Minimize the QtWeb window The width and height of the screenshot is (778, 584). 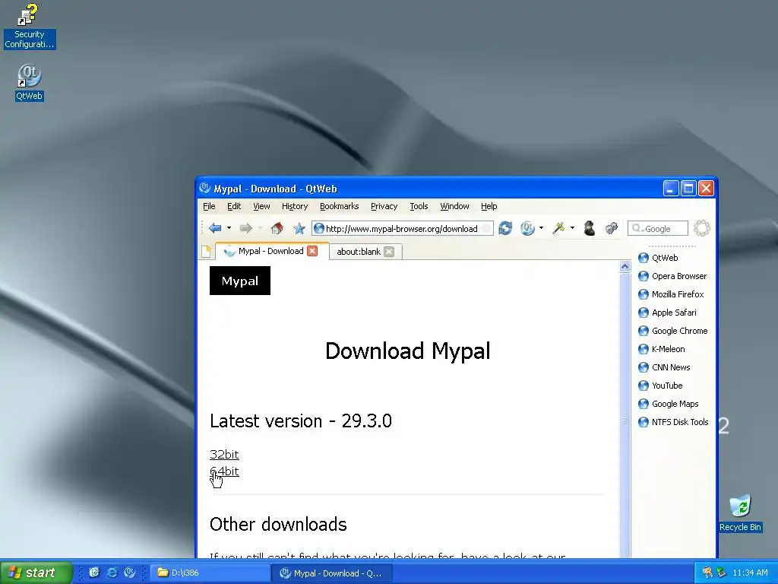coord(671,189)
